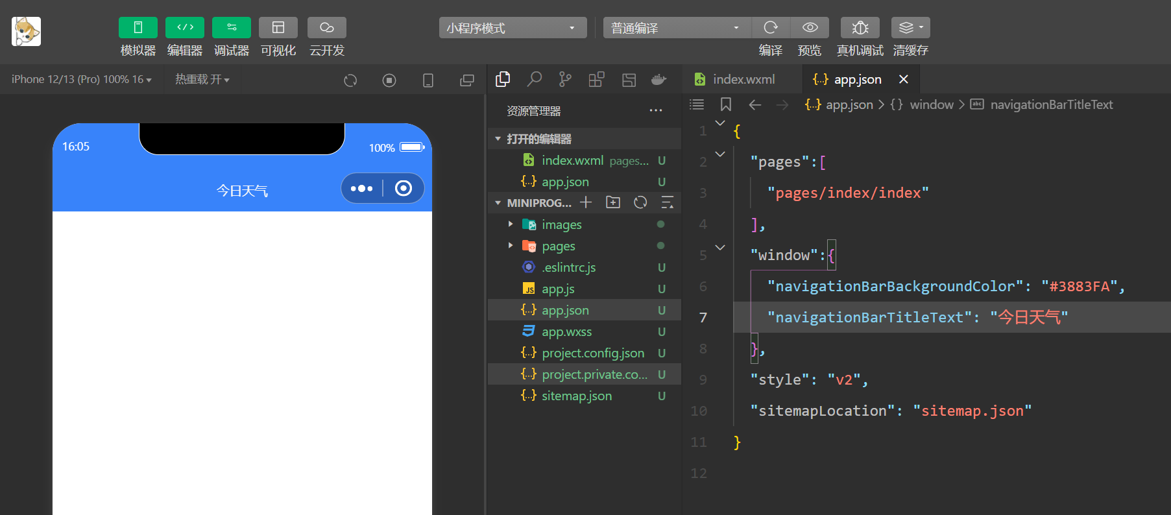Collapse the MINIPROG... project section

pyautogui.click(x=533, y=203)
